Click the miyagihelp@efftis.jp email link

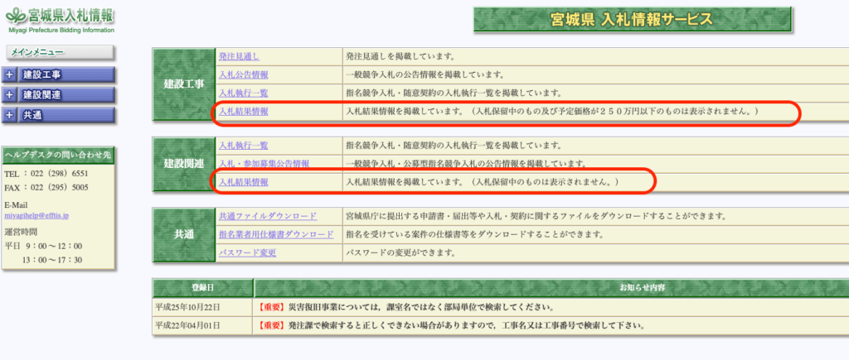(x=38, y=215)
